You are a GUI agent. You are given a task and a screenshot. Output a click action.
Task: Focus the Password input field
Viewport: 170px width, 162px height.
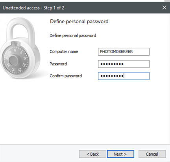point(124,64)
